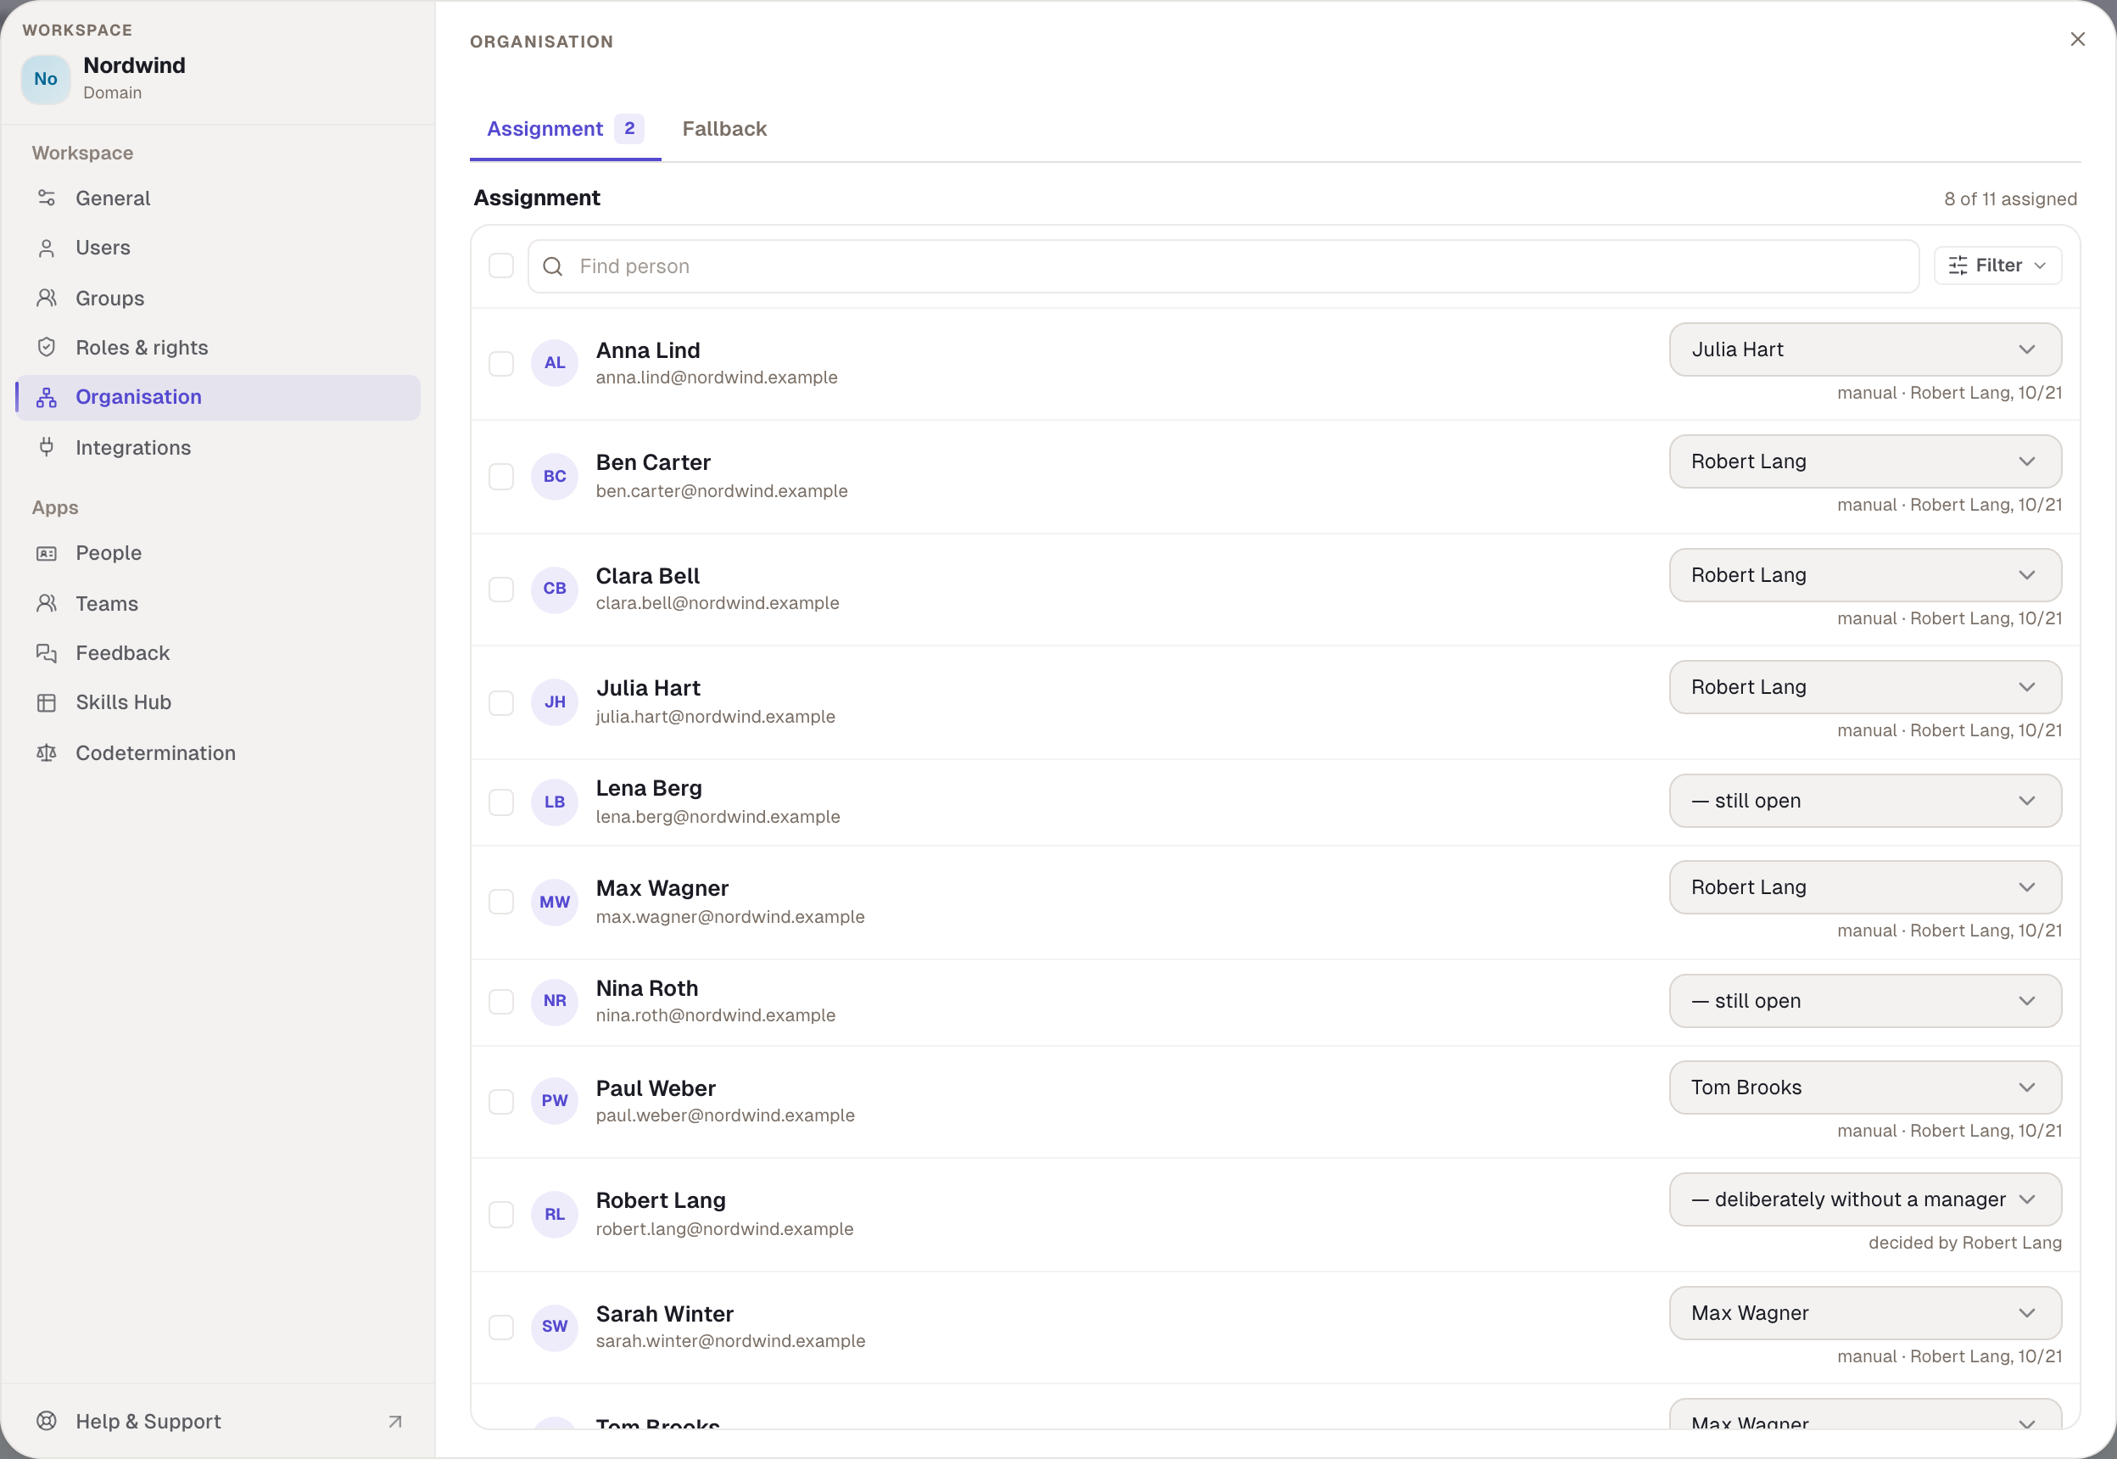Open Integrations plug icon

[x=47, y=447]
